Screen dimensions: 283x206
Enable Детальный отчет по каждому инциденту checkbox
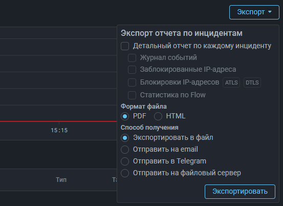[x=125, y=46]
